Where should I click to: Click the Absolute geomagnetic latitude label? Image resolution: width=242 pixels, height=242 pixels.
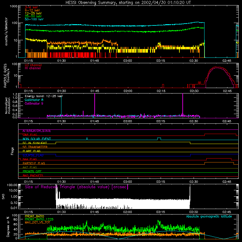(209, 217)
